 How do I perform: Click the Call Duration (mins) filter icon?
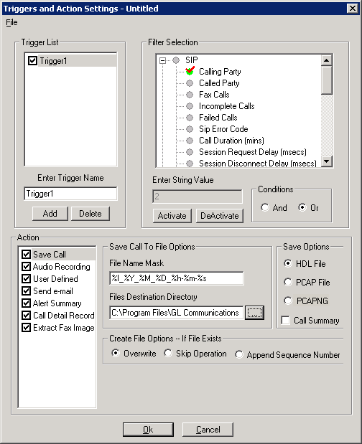tap(190, 141)
